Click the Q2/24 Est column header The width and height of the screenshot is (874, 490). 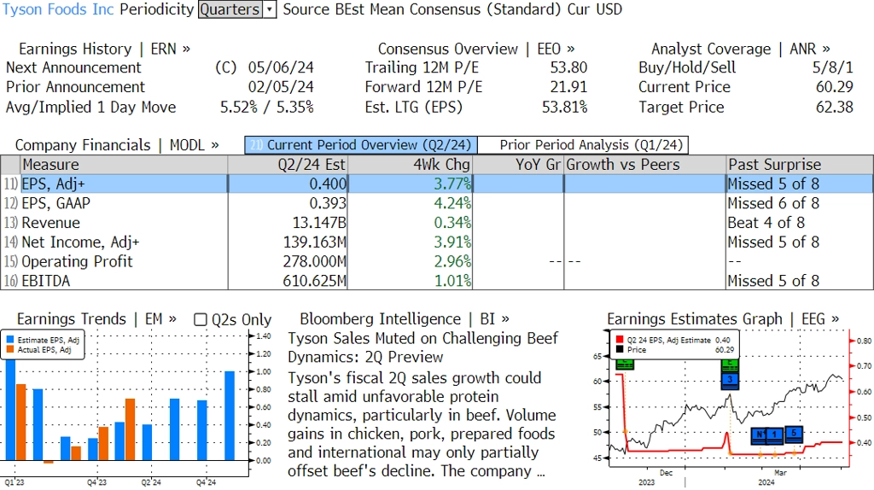(x=288, y=165)
